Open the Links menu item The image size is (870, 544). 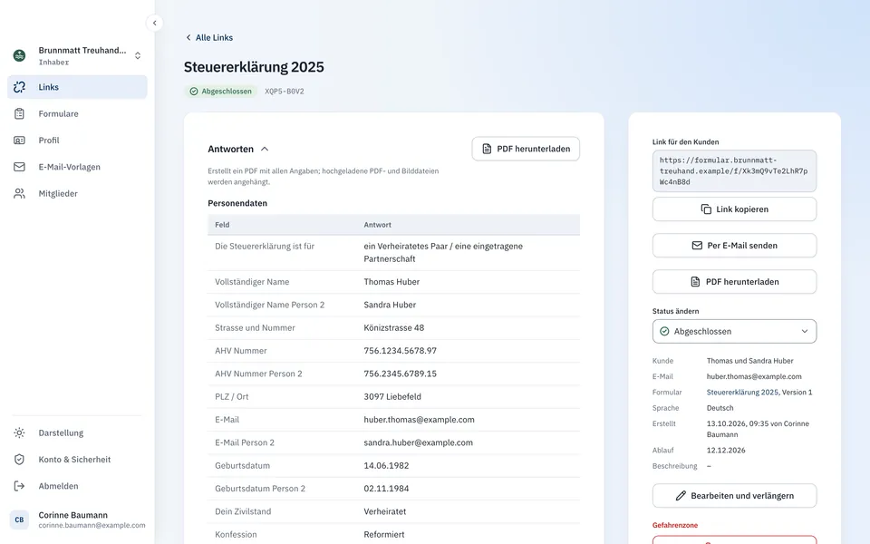click(x=77, y=87)
